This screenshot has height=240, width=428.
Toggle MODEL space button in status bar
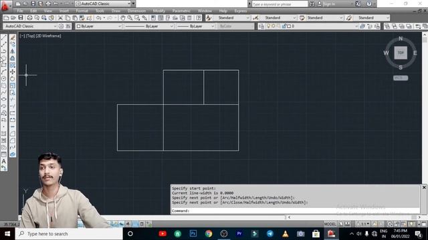point(330,224)
